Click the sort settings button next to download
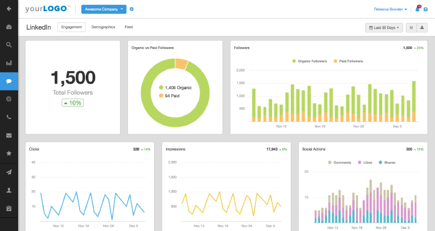 [411, 28]
